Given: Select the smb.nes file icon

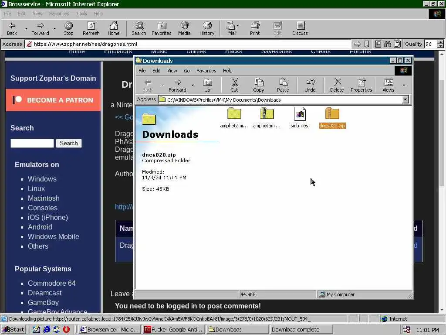Looking at the screenshot, I should (x=300, y=118).
